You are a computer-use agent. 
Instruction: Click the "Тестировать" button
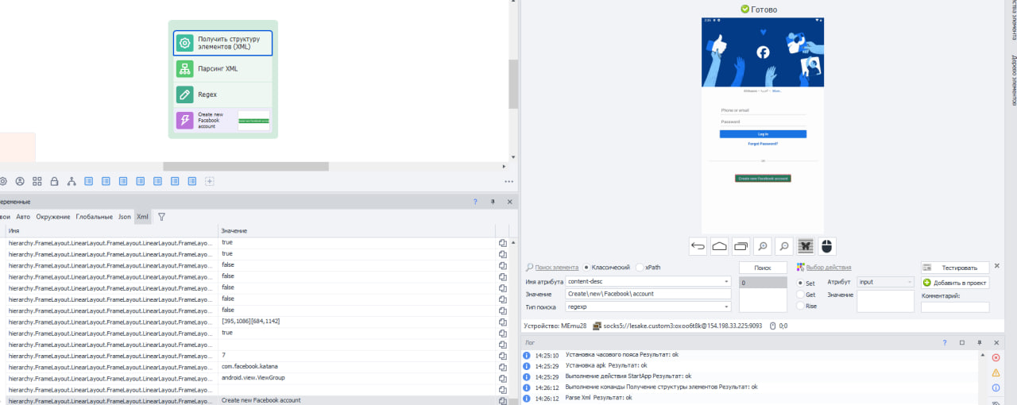(956, 268)
